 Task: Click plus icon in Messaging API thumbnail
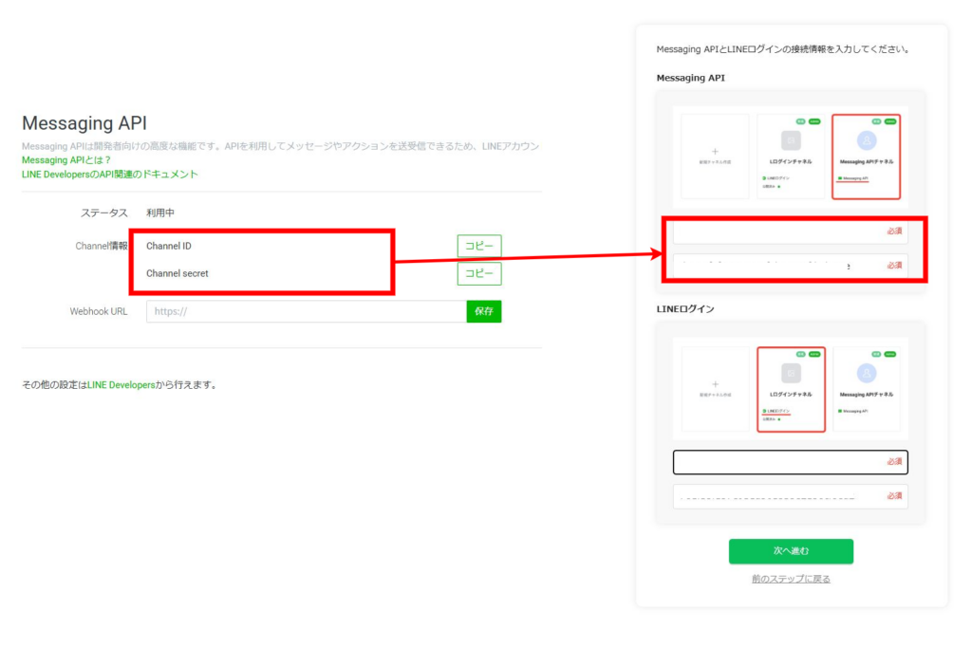point(715,152)
